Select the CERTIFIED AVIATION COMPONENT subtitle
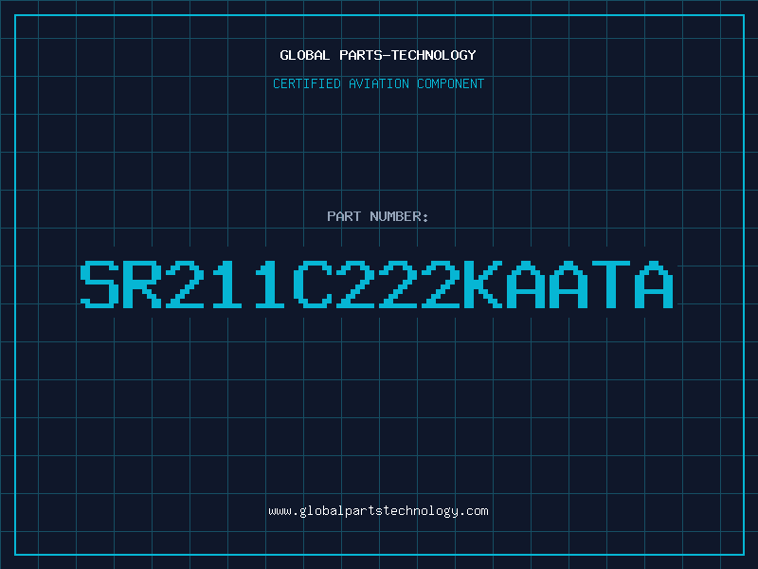This screenshot has width=758, height=569. pos(378,83)
